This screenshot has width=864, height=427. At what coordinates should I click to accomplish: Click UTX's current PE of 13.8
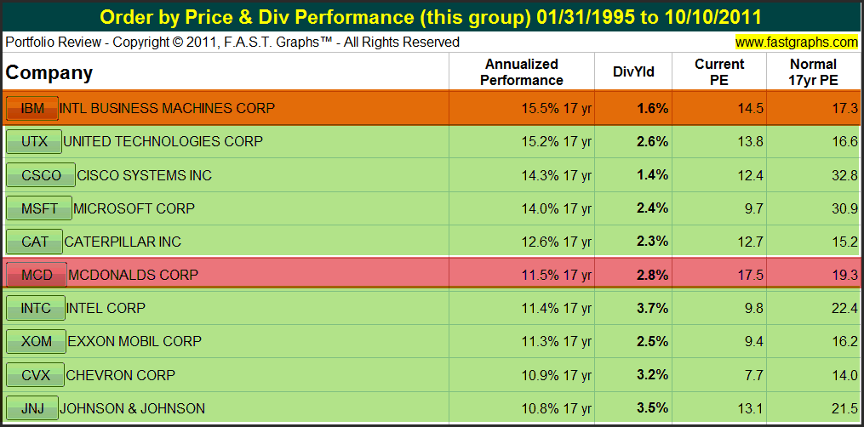[x=751, y=142]
